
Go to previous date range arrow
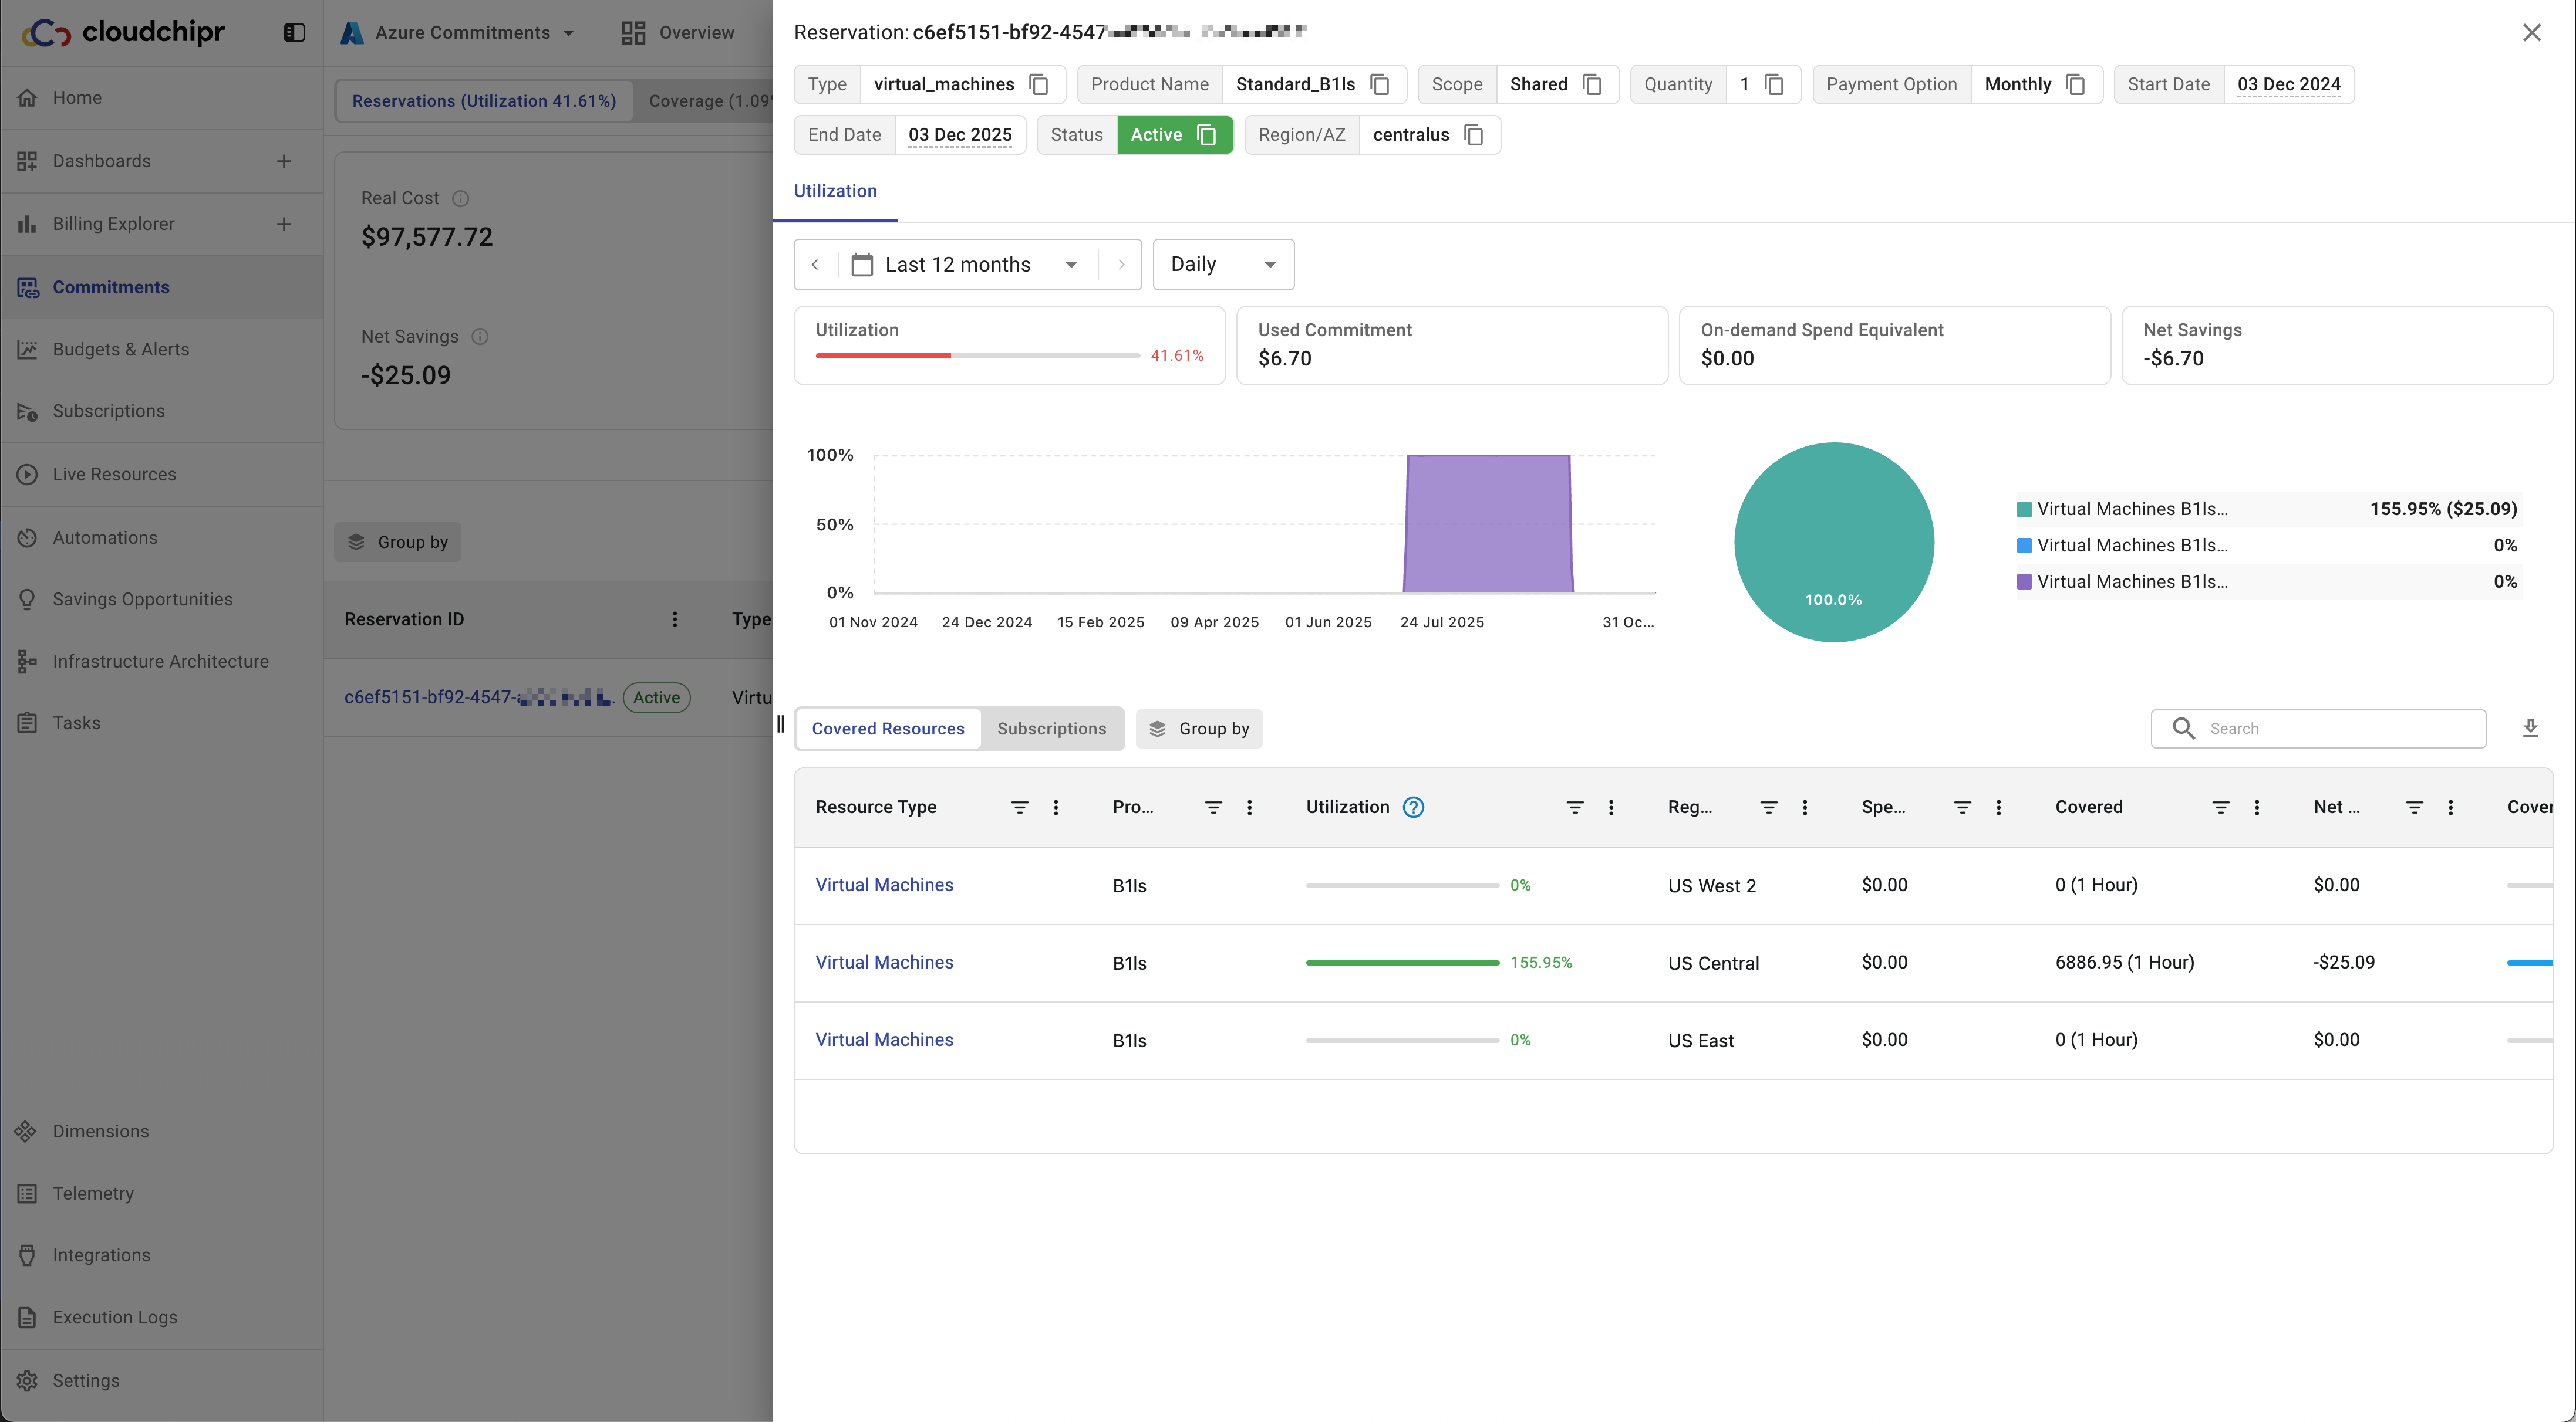pos(815,265)
